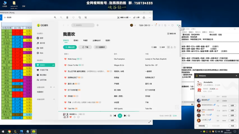Switch to the 主播电台0 tab

click(x=96, y=40)
